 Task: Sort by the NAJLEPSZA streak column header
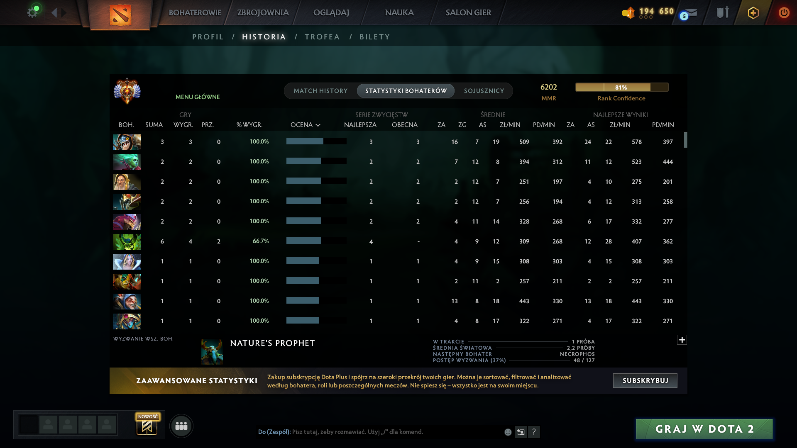pos(360,125)
